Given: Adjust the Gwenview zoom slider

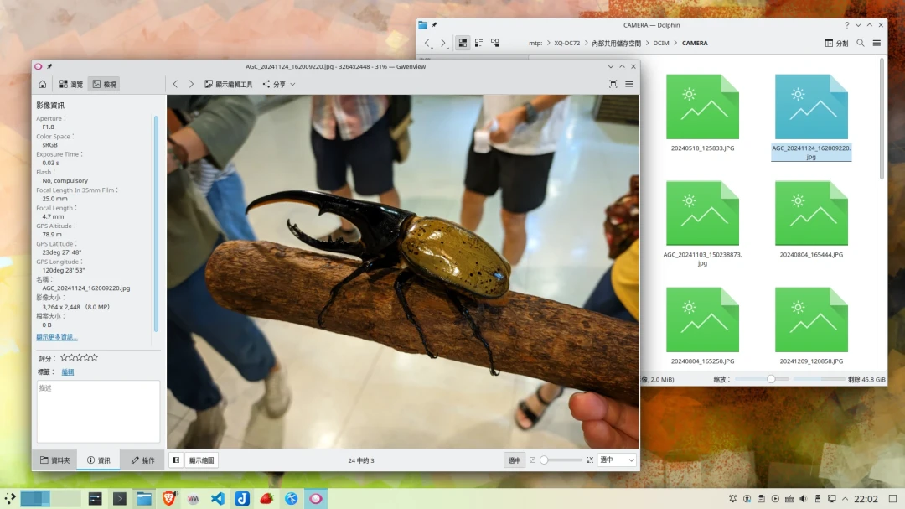Looking at the screenshot, I should 560,460.
